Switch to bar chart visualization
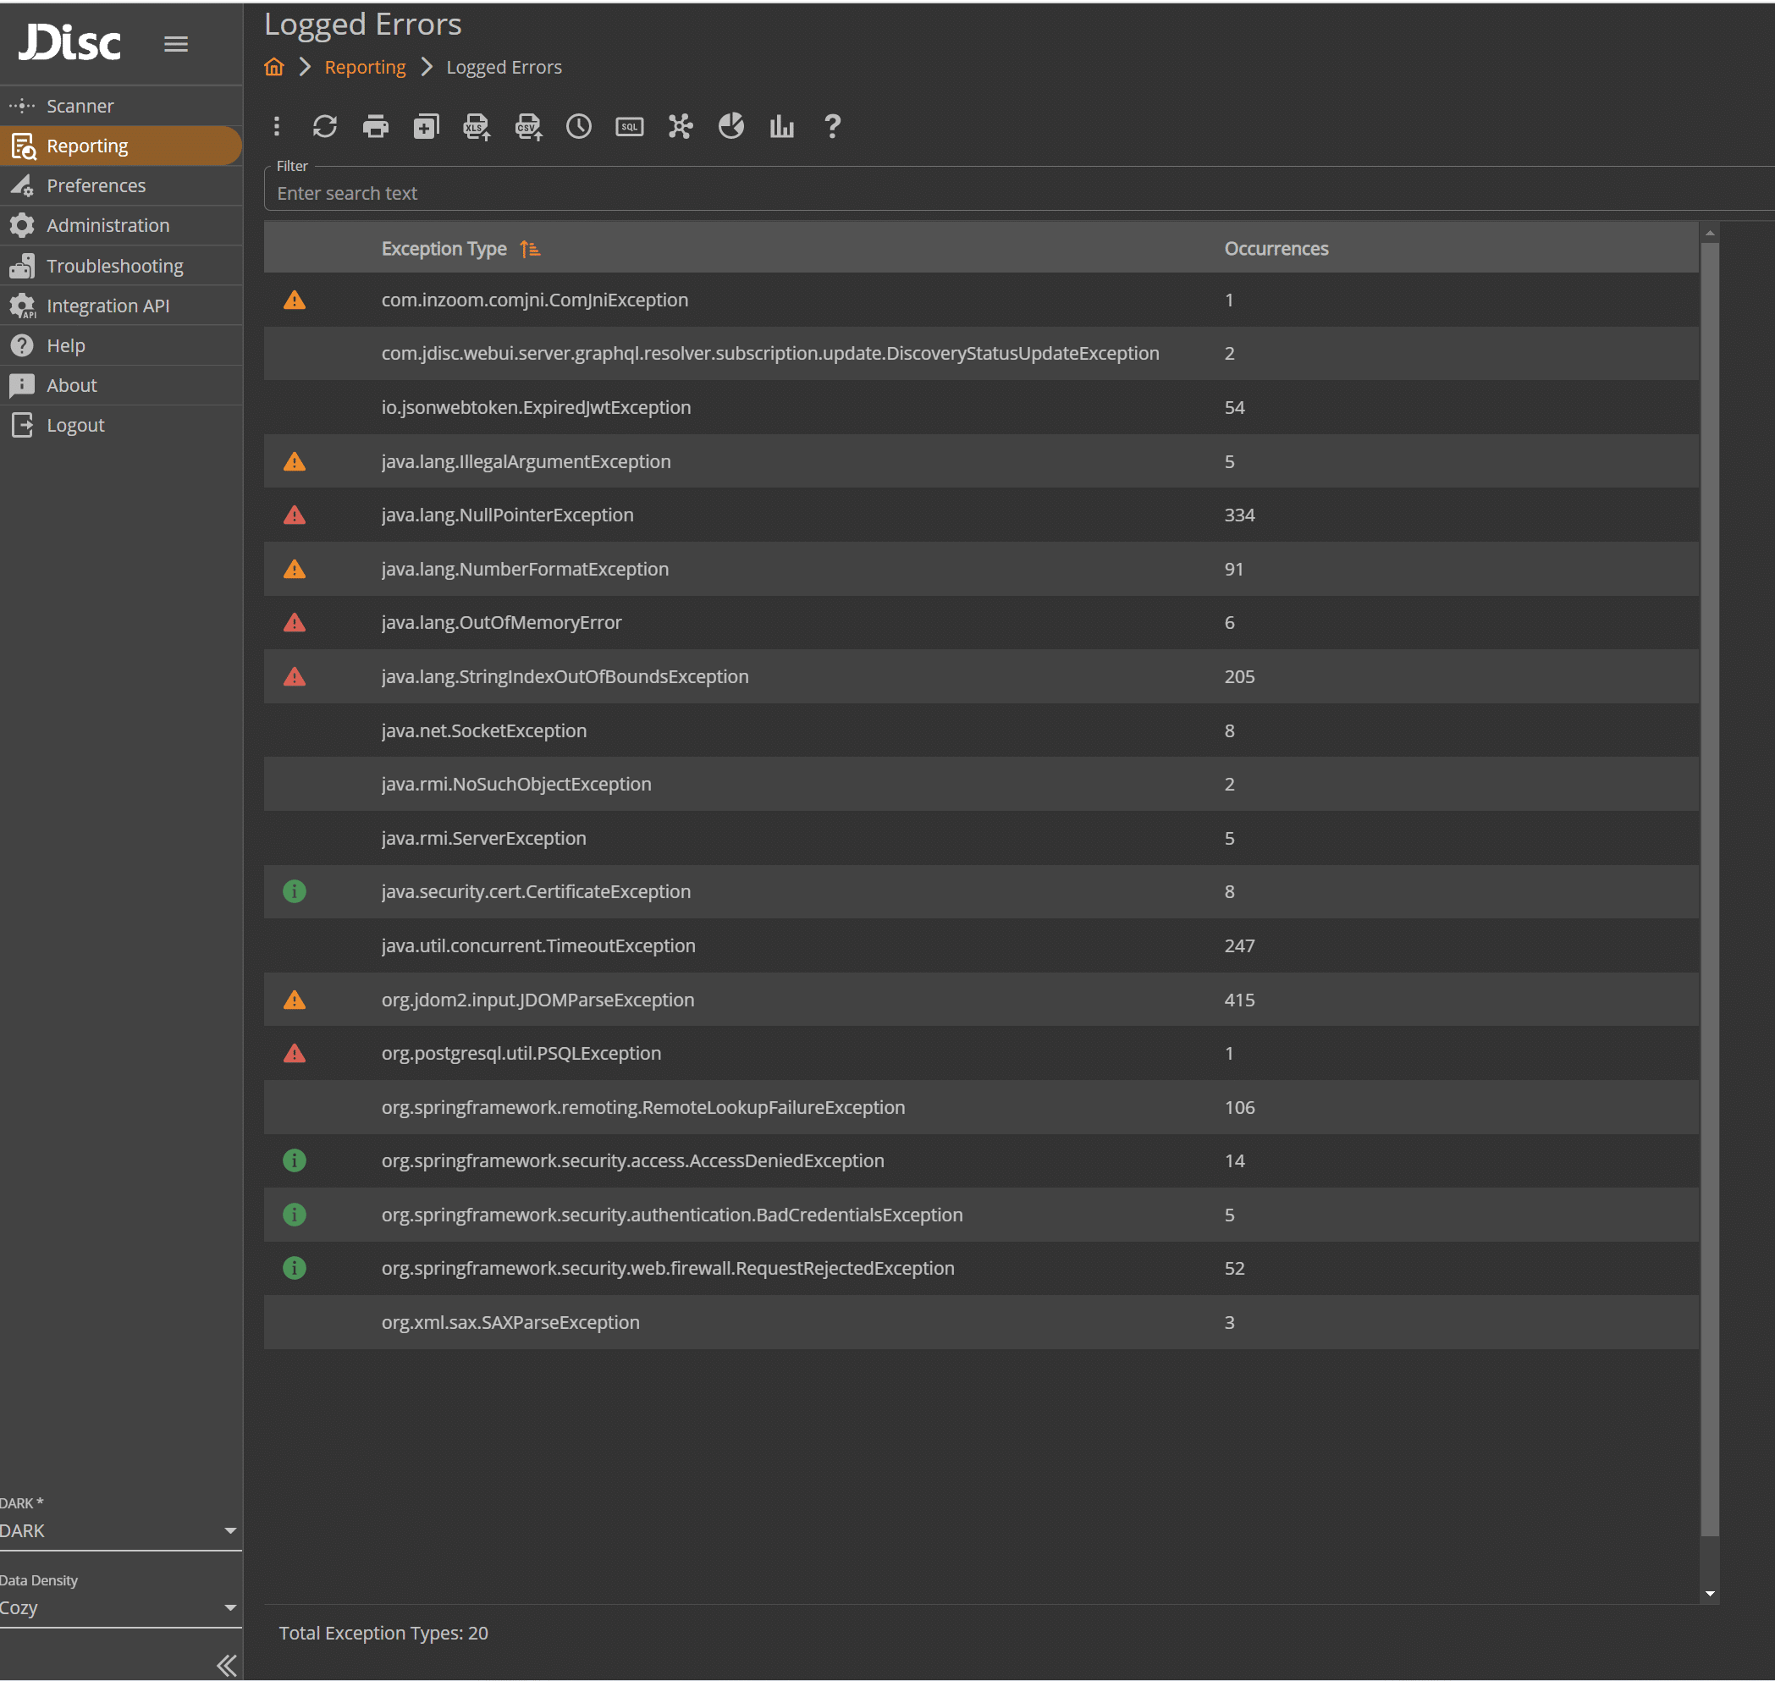The height and width of the screenshot is (1681, 1775). [x=781, y=126]
